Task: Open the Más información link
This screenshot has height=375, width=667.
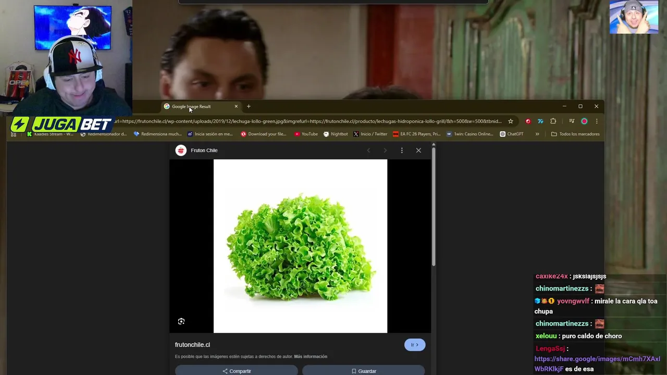Action: (x=311, y=357)
